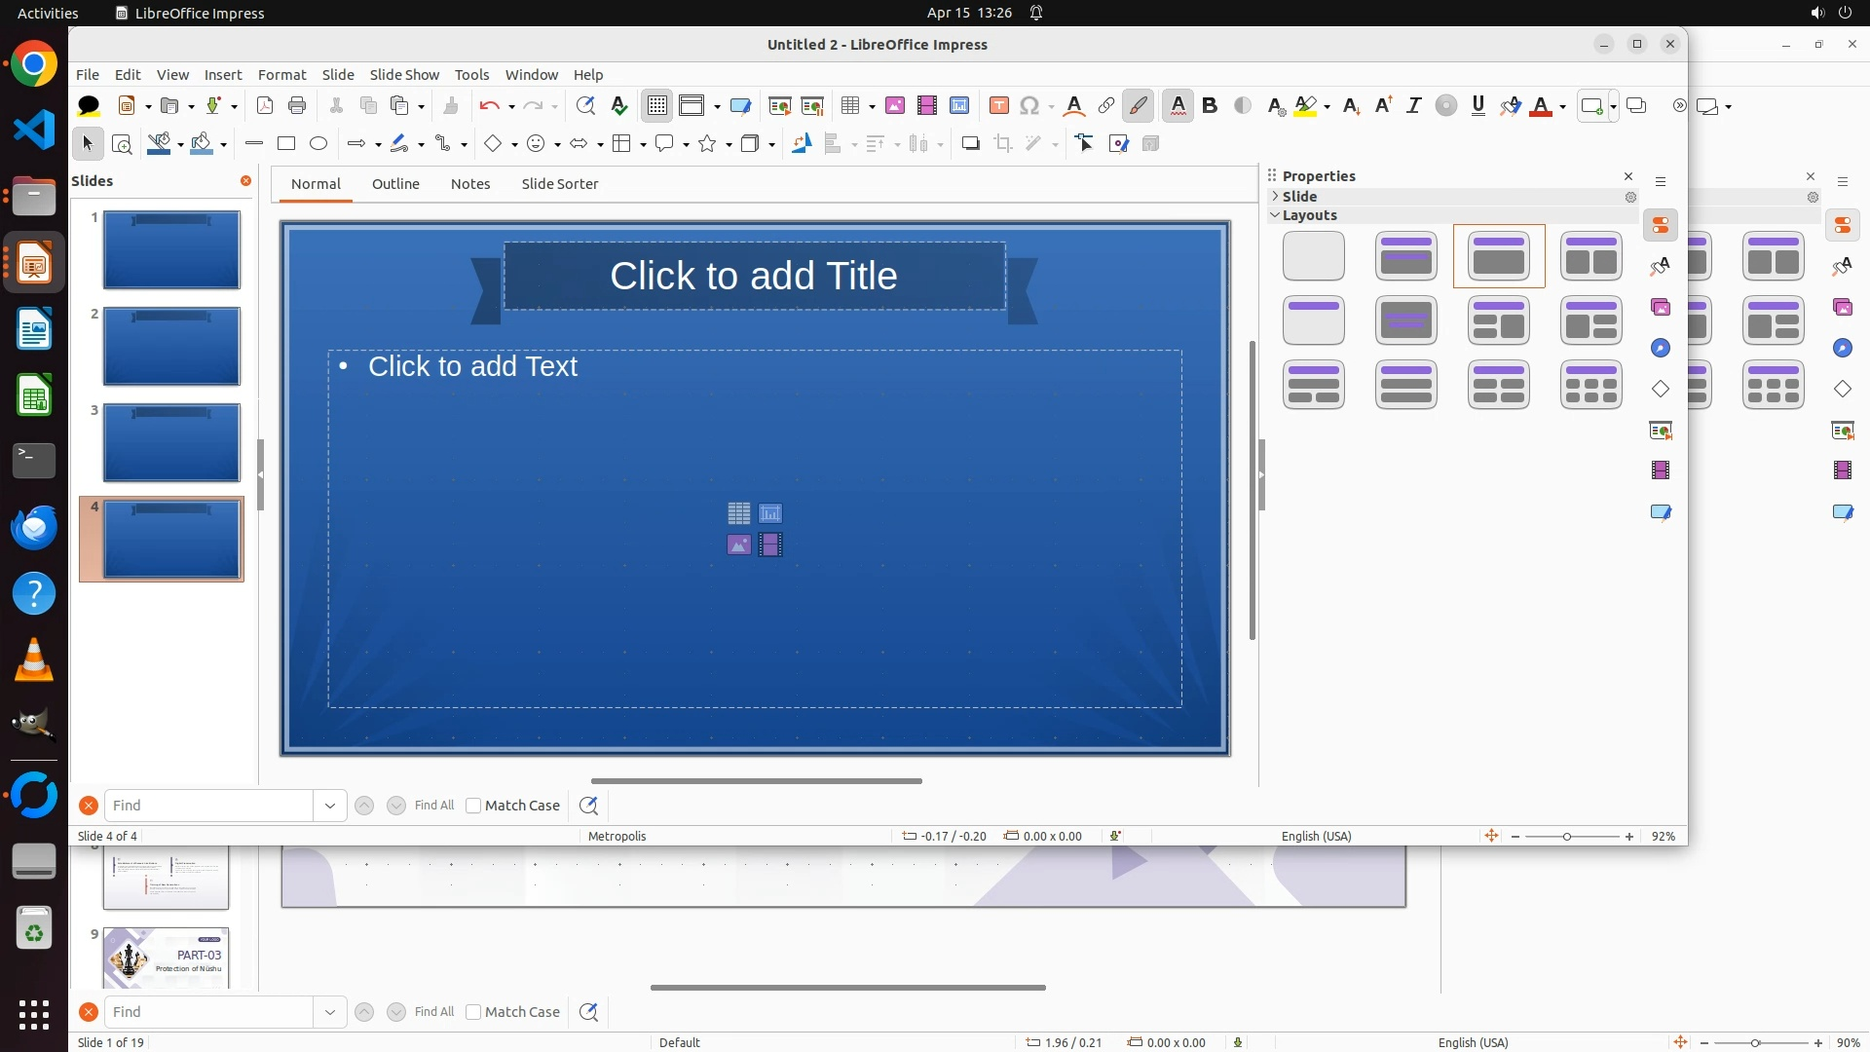Click the Find All button
This screenshot has width=1870, height=1052.
click(433, 806)
